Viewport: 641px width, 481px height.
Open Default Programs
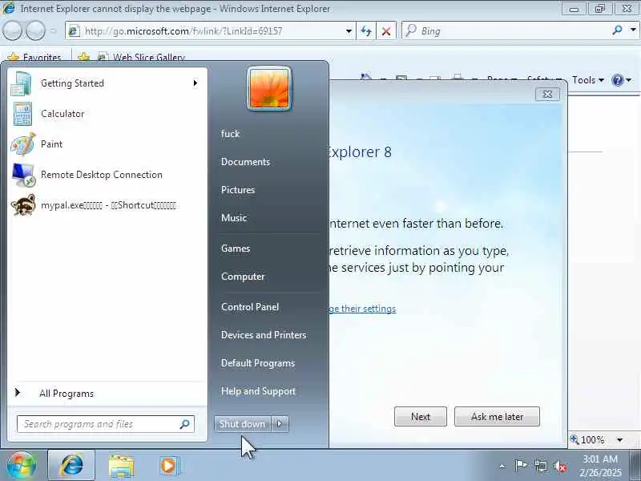tap(258, 363)
